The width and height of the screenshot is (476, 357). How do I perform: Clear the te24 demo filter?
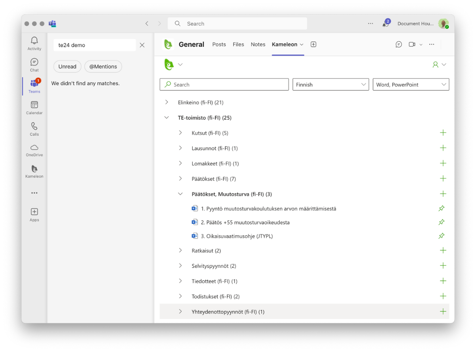tap(142, 45)
